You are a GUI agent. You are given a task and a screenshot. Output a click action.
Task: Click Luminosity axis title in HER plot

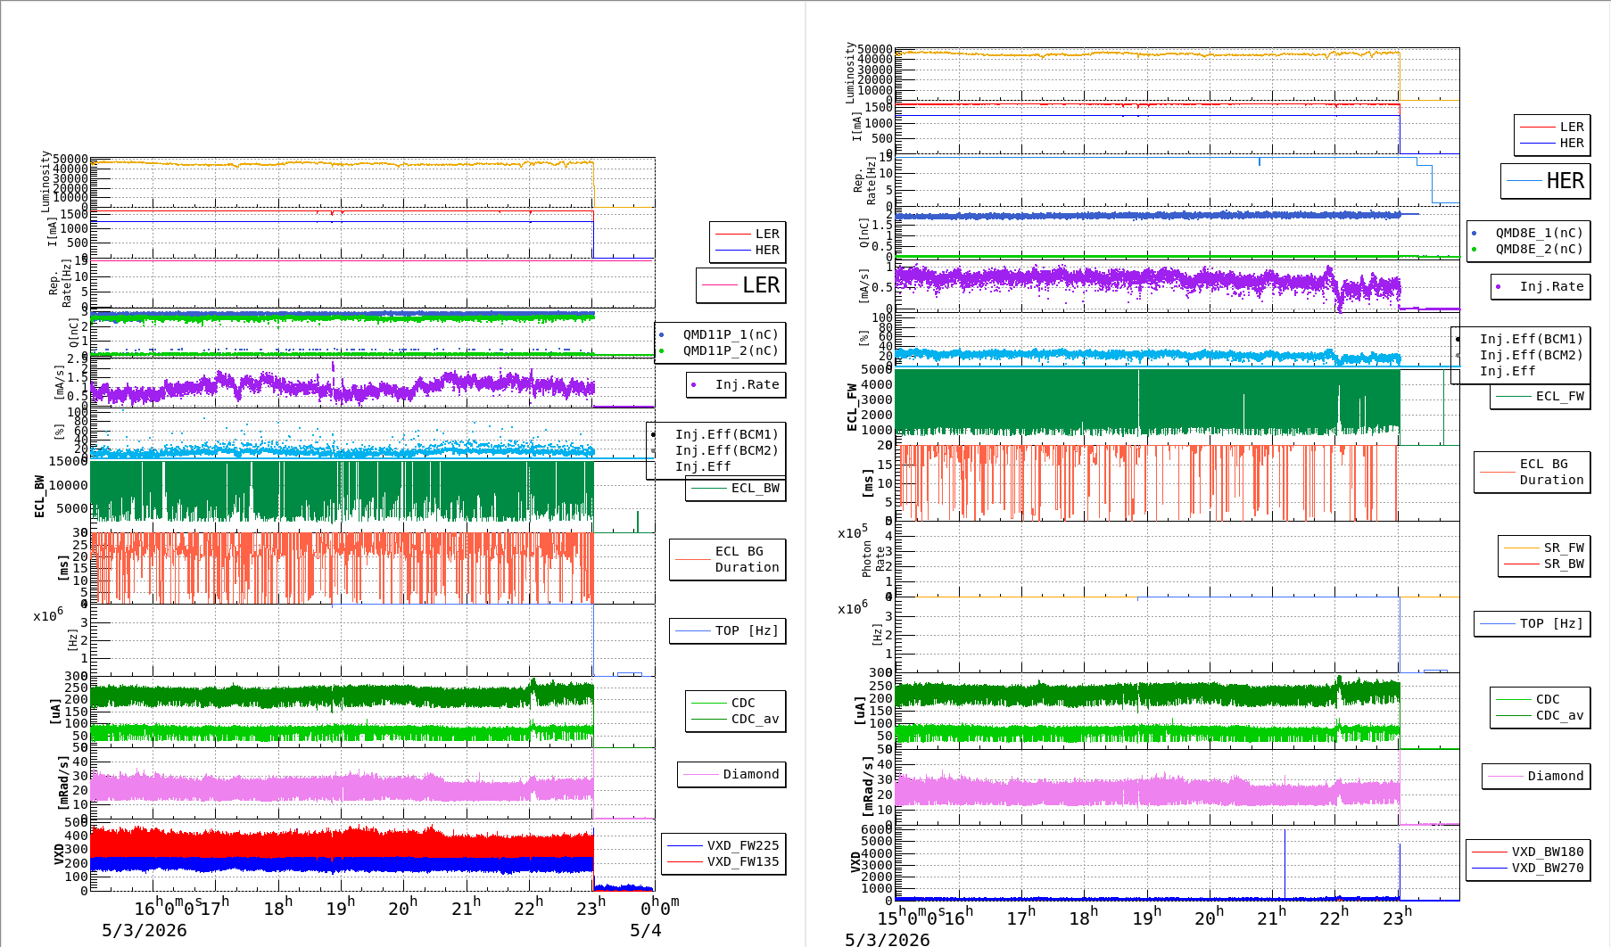tap(850, 73)
